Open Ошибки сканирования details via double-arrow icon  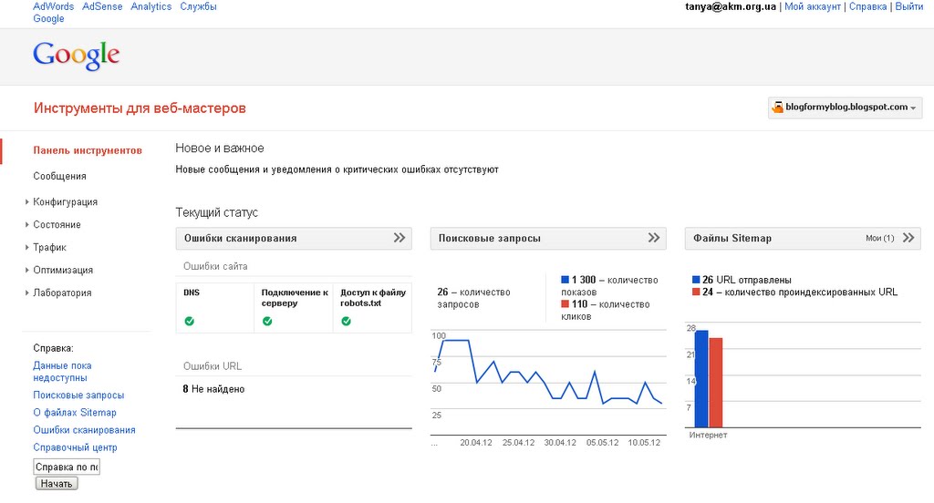(x=400, y=238)
